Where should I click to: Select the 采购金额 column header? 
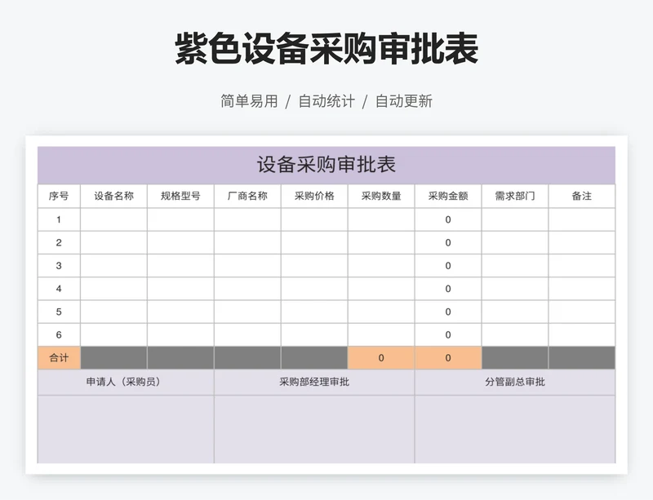point(448,196)
